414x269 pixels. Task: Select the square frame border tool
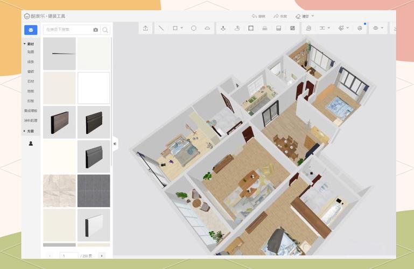251,28
